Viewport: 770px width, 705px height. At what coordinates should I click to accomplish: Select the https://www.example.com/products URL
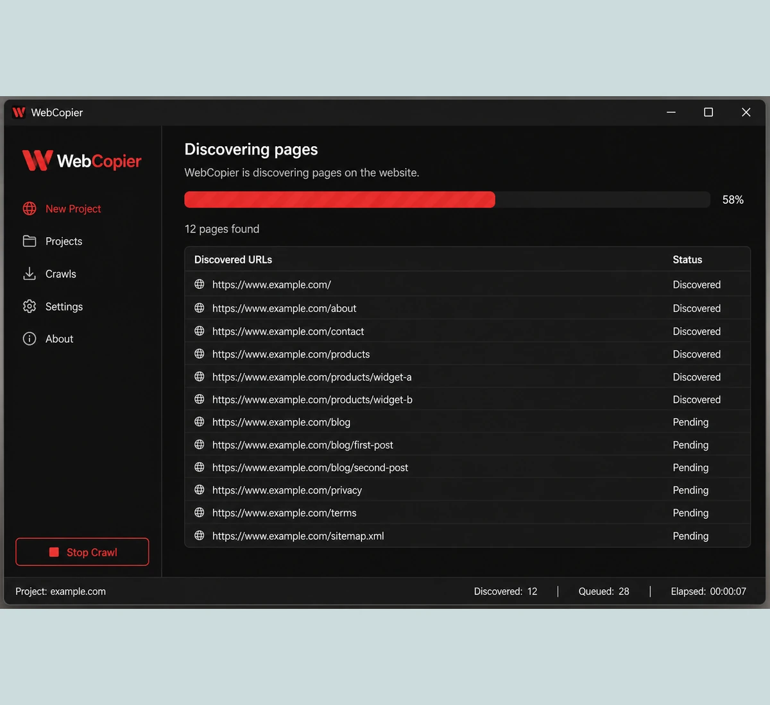point(291,354)
